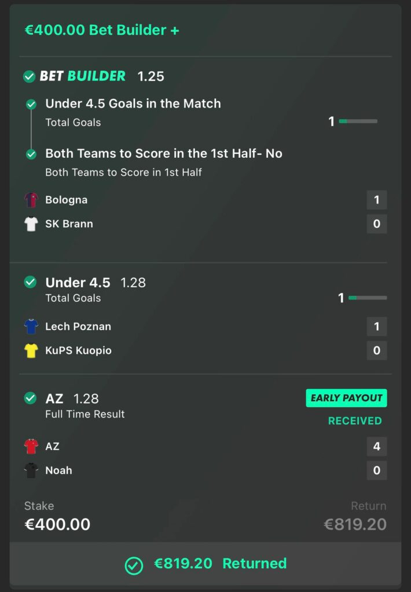Click the AZ score box showing 4

coord(376,446)
